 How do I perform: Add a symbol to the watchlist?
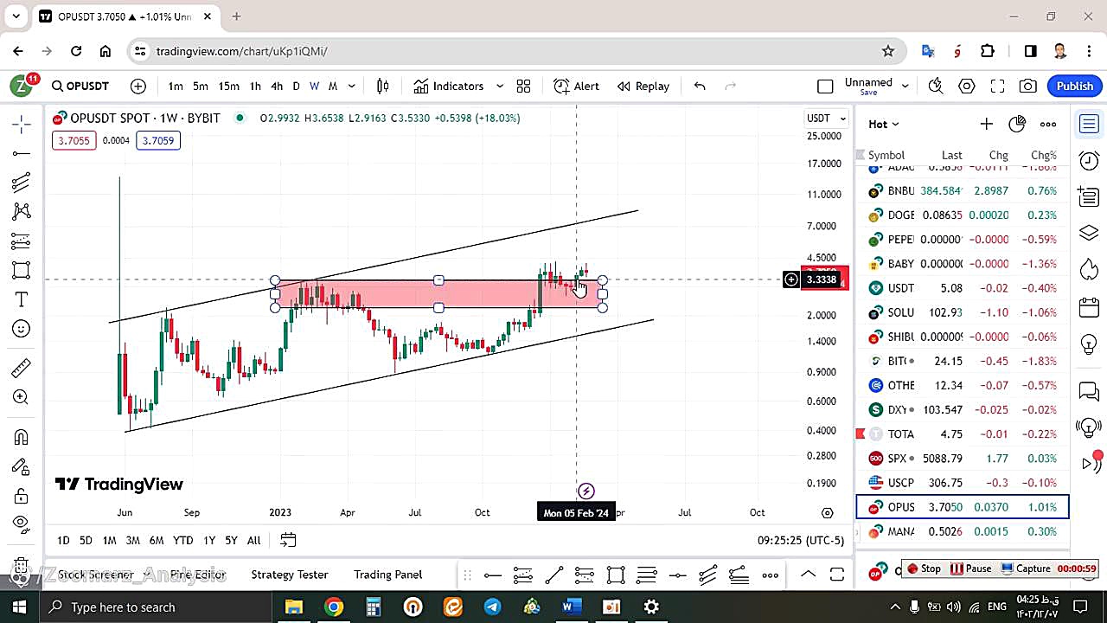click(986, 124)
